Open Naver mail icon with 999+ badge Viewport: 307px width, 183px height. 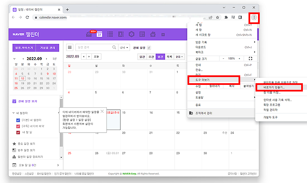click(89, 34)
